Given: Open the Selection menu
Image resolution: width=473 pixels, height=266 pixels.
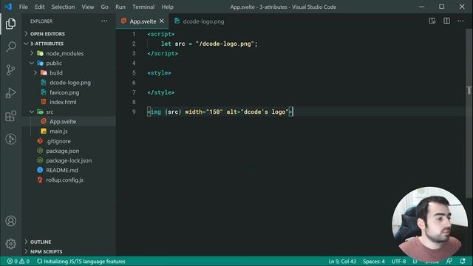Looking at the screenshot, I should point(63,7).
